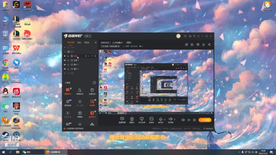276x155 pixels.
Task: Open the PK tool with red badge
Action: click(68, 124)
